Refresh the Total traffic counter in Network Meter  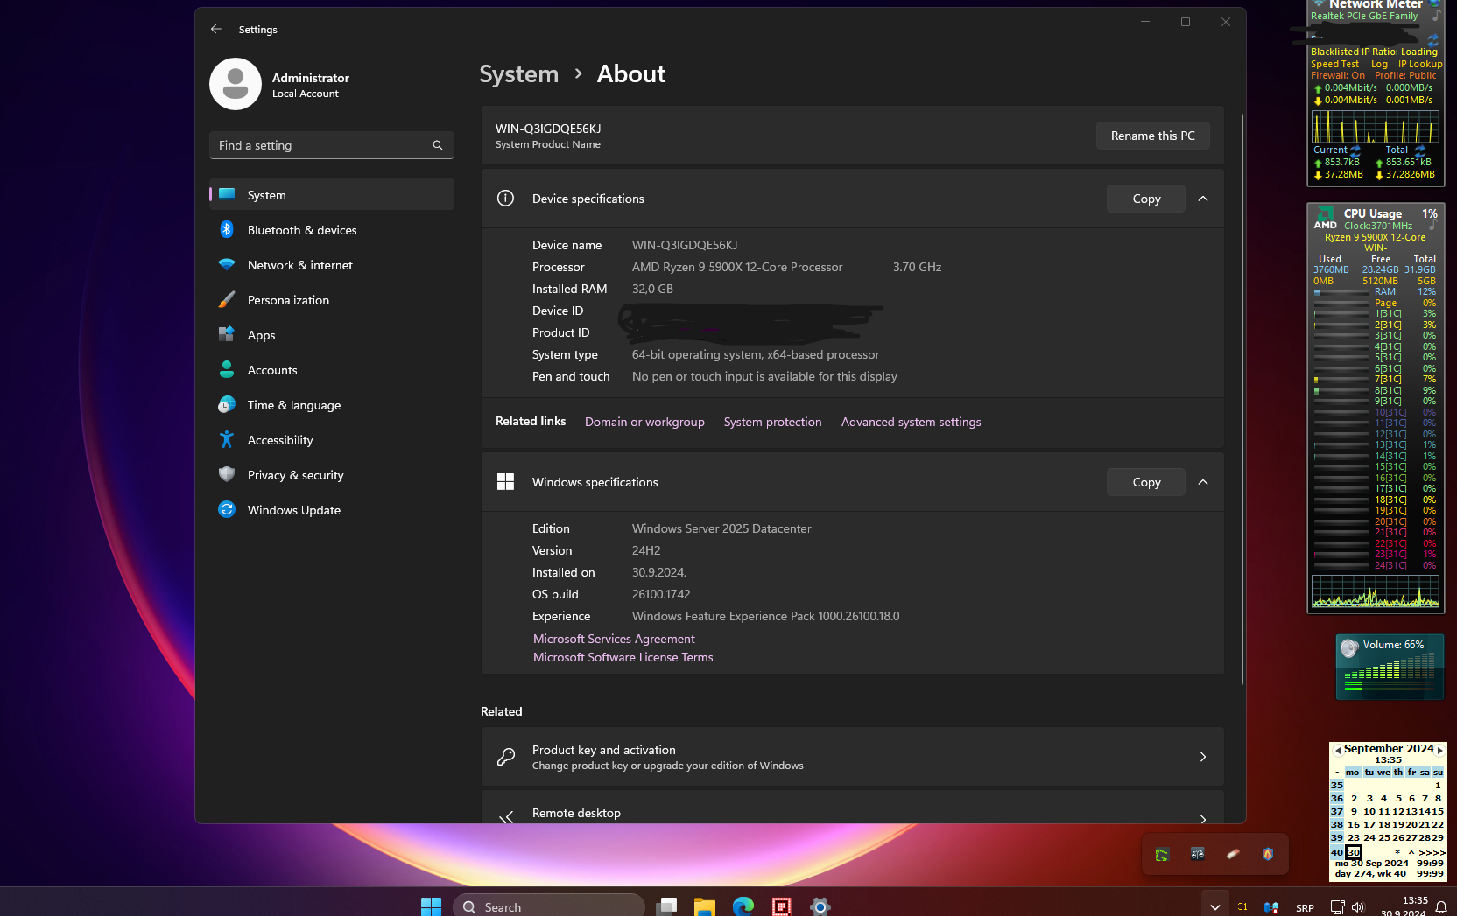(1419, 150)
